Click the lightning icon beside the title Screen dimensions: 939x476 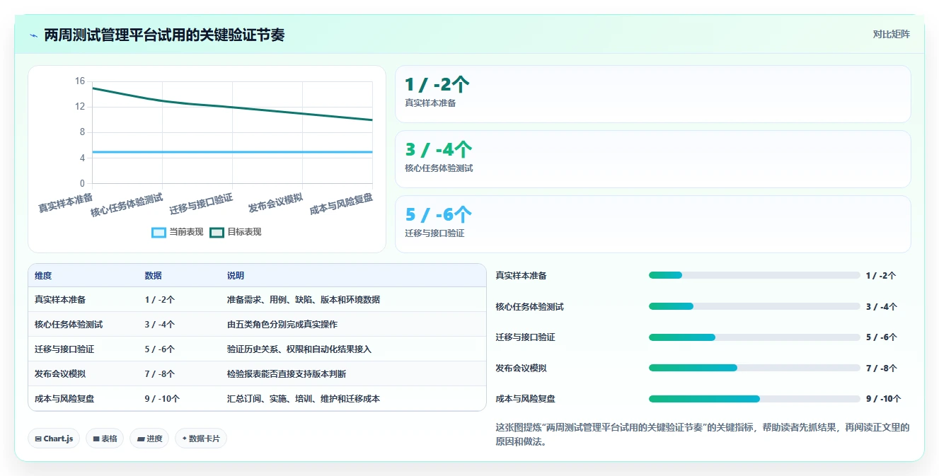coord(33,35)
